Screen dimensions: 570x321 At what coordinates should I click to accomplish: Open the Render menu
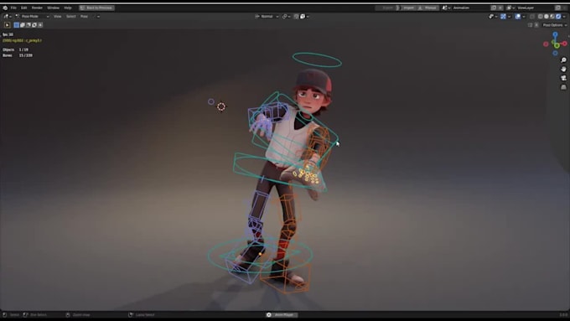[37, 8]
